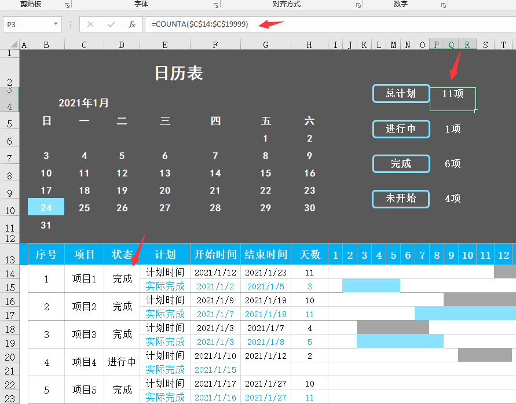
Task: Select column E header
Action: coord(165,45)
